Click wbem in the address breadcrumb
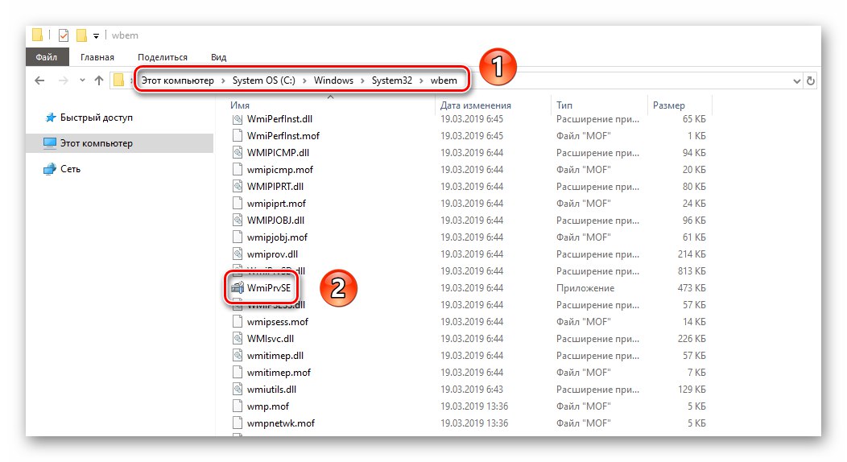 point(444,80)
